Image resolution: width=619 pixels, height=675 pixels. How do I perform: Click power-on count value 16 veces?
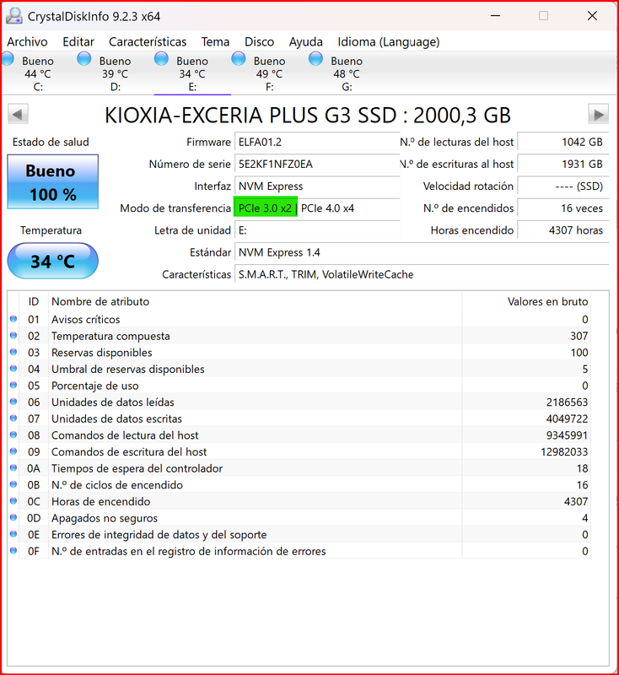coord(563,208)
